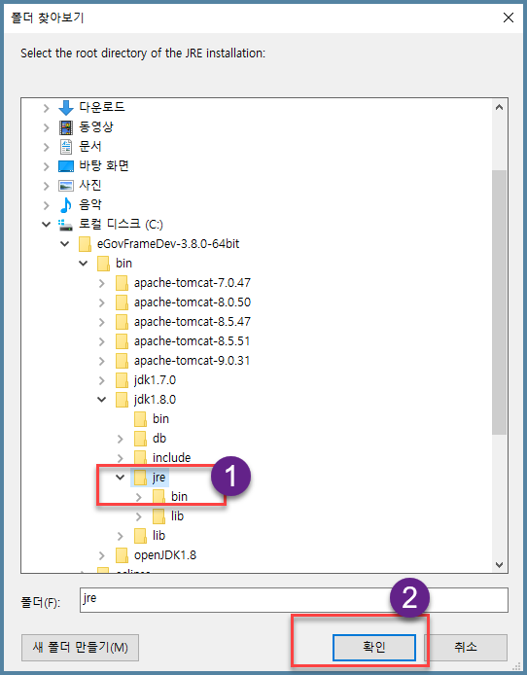The width and height of the screenshot is (527, 675).
Task: Click the 확인 confirm button
Action: tap(373, 647)
